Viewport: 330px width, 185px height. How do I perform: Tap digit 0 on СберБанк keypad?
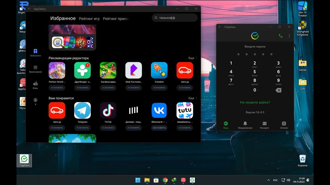255,90
